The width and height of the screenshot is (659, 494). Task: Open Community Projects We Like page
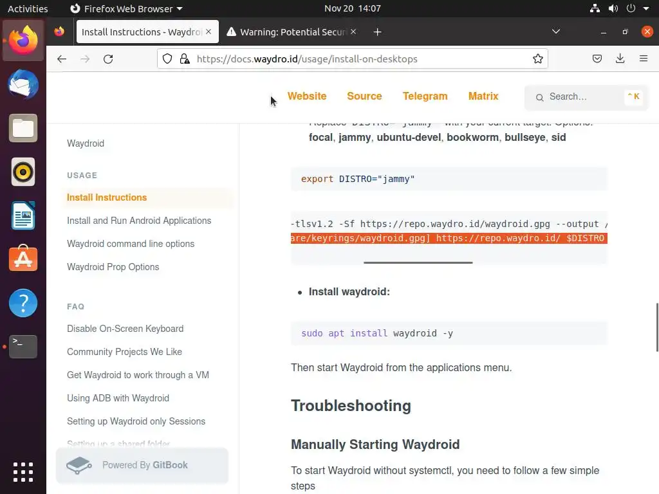pyautogui.click(x=124, y=352)
